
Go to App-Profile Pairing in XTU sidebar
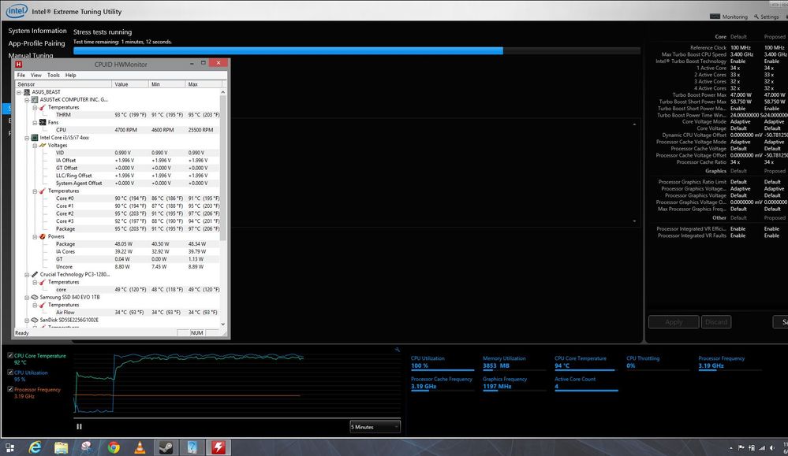(37, 43)
